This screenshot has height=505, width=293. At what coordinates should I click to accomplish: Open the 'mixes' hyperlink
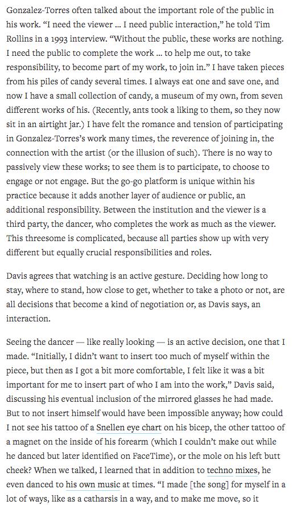pyautogui.click(x=246, y=470)
